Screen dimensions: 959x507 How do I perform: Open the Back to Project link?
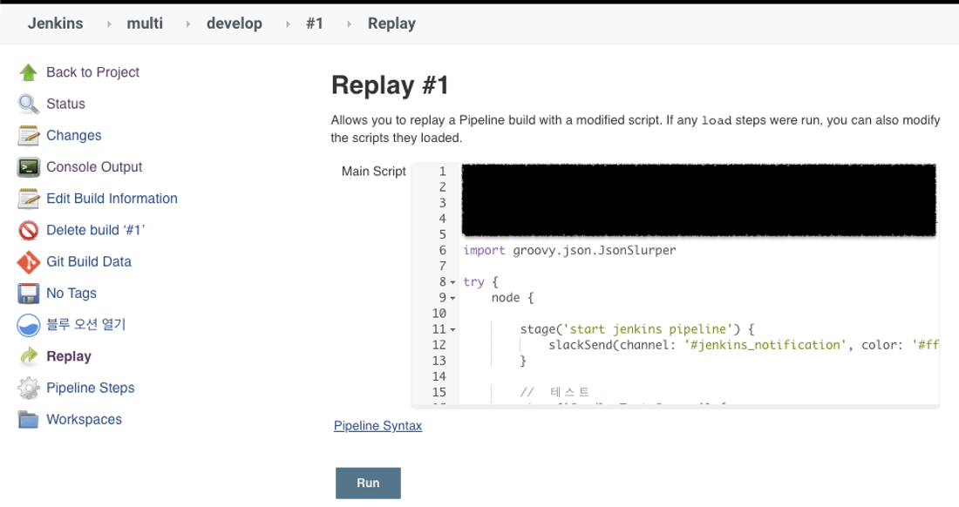92,72
